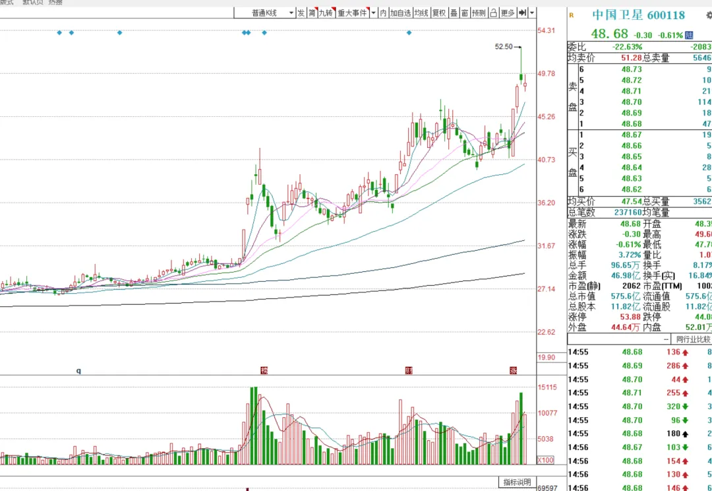712x491 pixels.
Task: Click the 涨 marker icon below chart
Action: (513, 370)
